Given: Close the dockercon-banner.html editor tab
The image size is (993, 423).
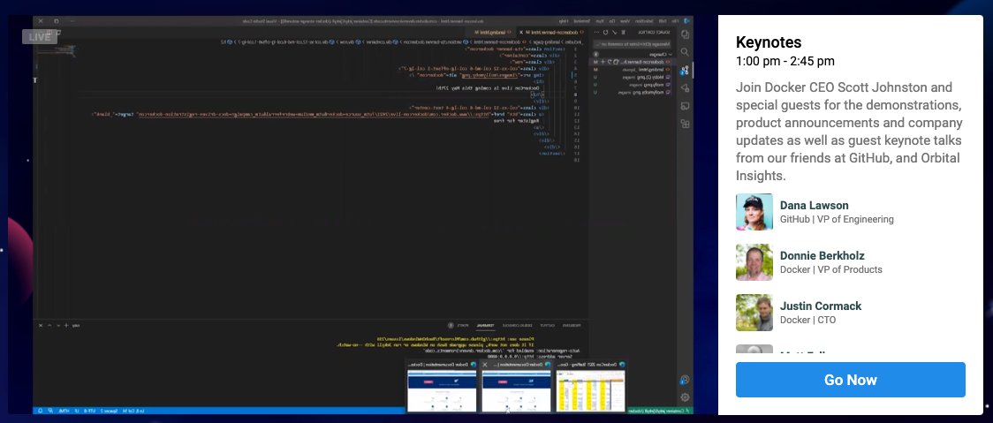Looking at the screenshot, I should (x=521, y=33).
